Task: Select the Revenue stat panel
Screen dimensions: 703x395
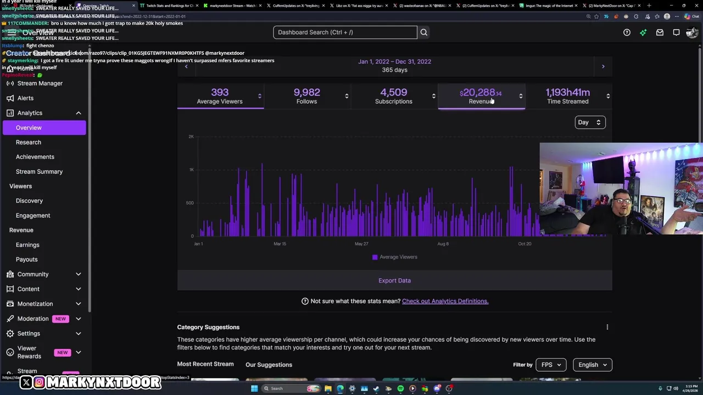Action: coord(481,97)
